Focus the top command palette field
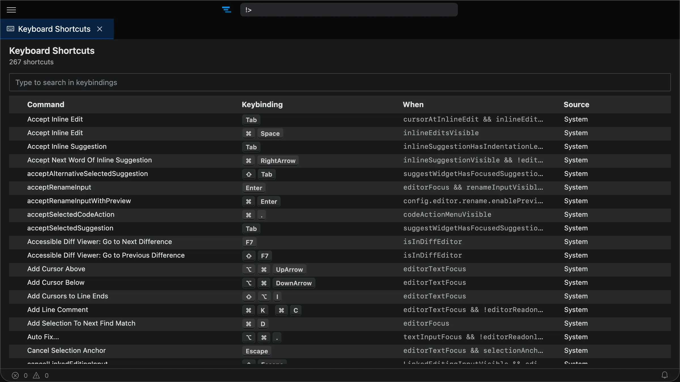 (x=349, y=10)
